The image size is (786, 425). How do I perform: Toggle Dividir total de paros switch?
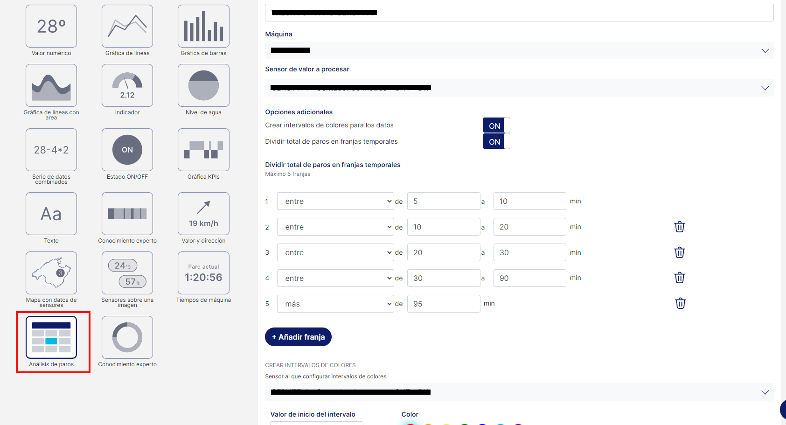[496, 141]
